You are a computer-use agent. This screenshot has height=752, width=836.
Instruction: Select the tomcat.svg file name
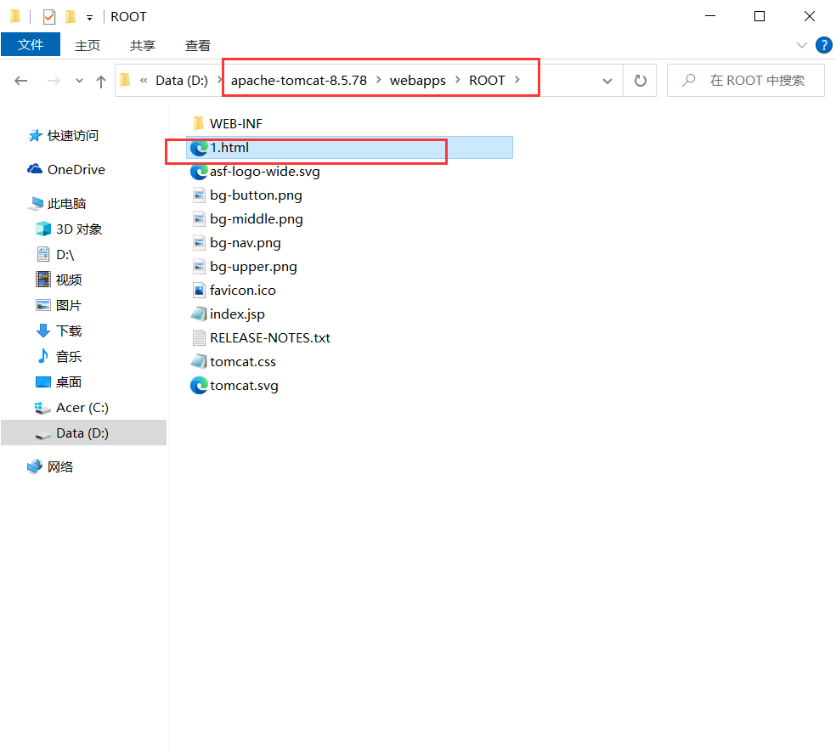click(x=244, y=386)
